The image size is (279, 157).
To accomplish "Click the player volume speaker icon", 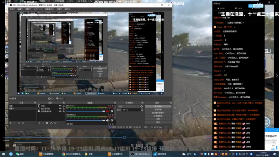I will tap(7, 145).
